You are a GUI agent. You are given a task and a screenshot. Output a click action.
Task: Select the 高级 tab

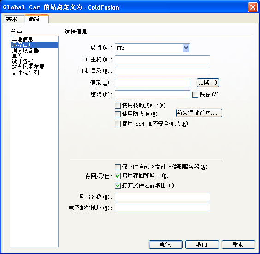tap(37, 19)
